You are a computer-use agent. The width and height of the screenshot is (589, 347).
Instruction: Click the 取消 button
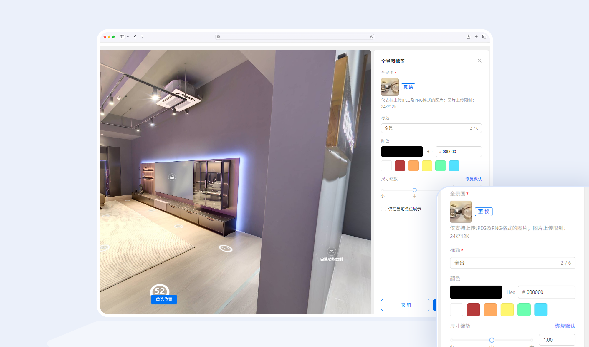click(x=406, y=305)
